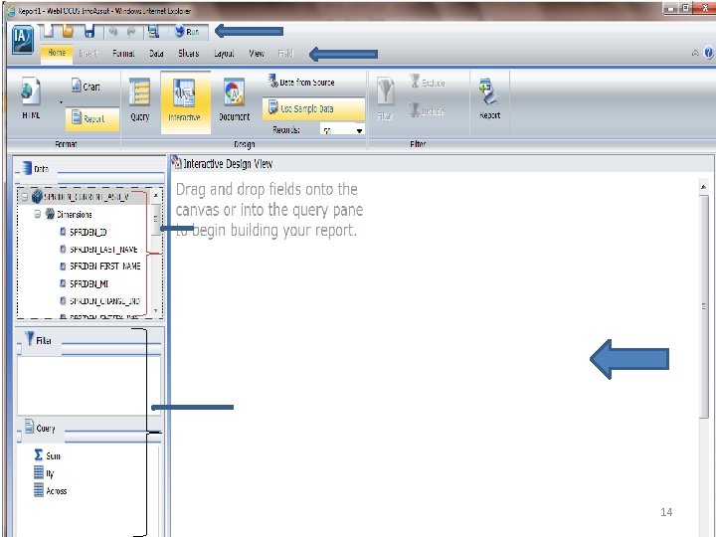Select the Sum bucket in Query pane

point(47,455)
